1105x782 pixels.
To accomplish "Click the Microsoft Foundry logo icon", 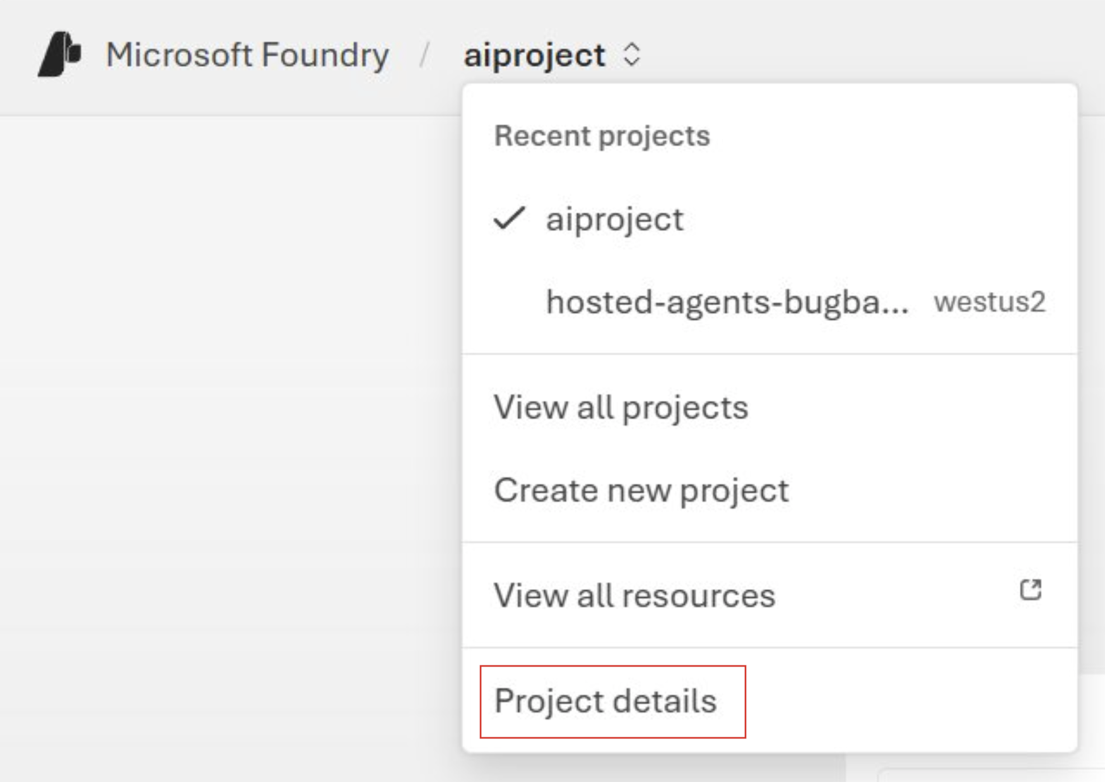I will coord(59,54).
